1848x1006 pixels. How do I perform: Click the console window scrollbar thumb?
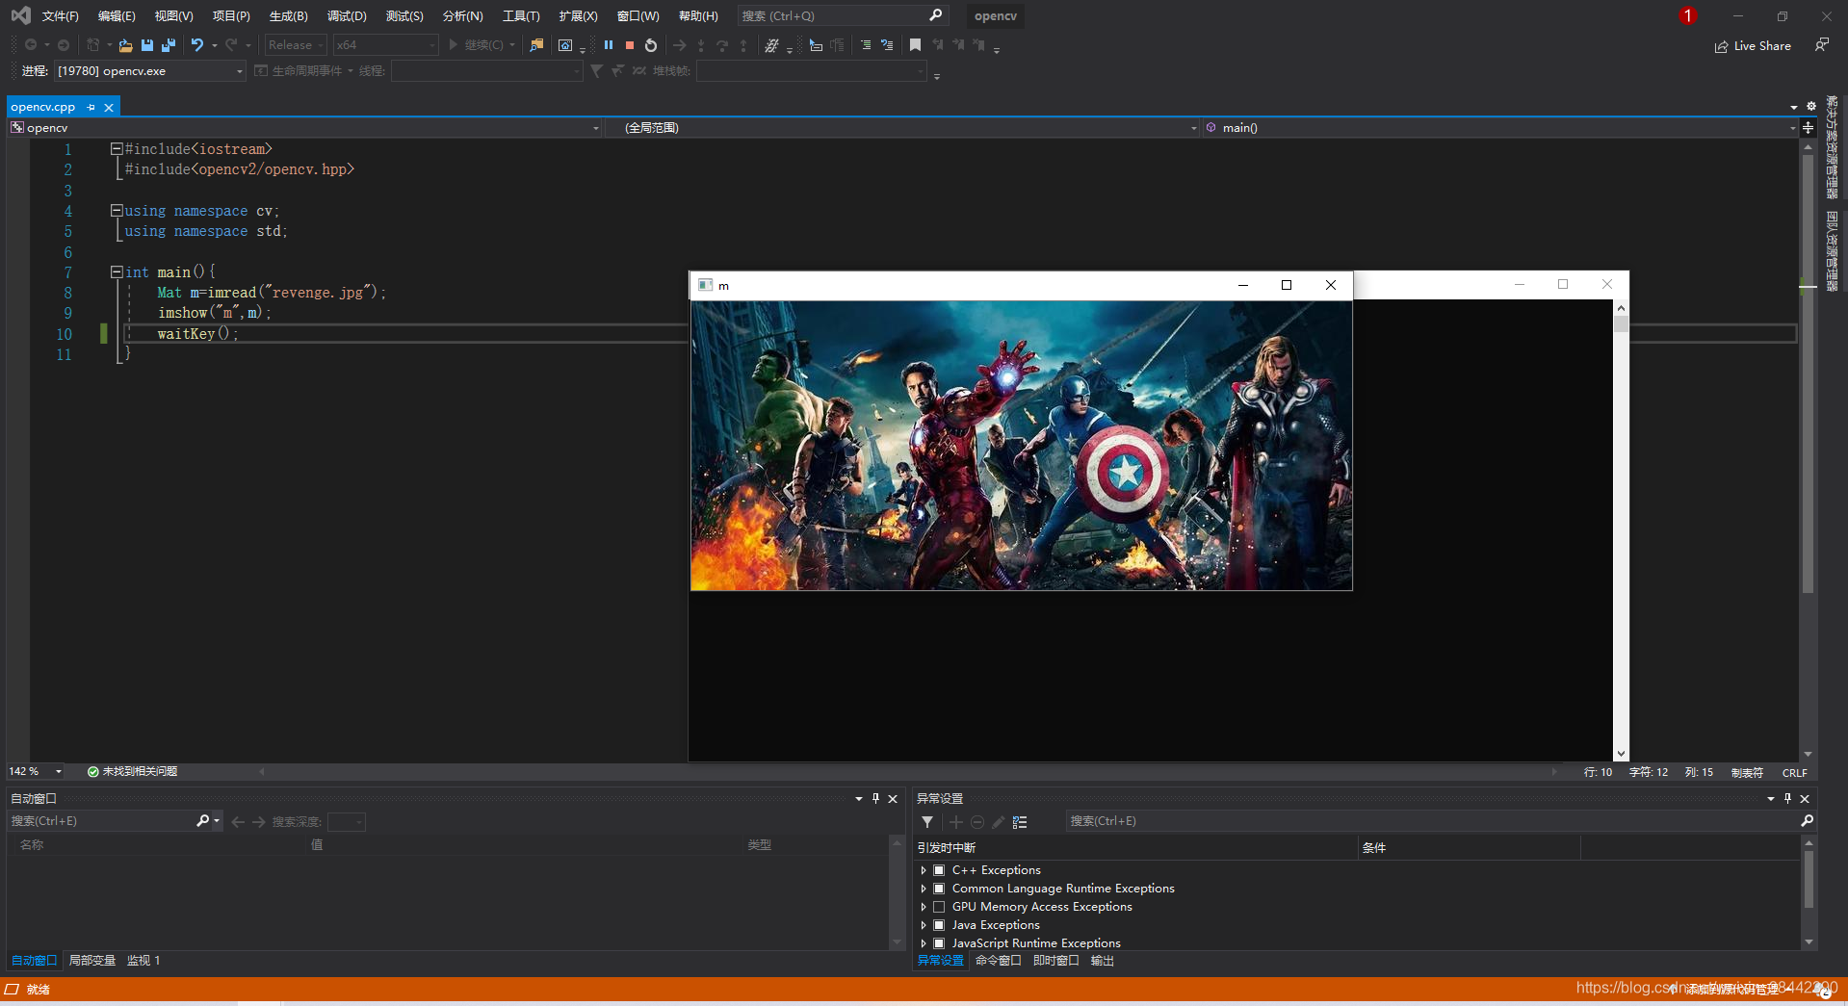tap(1621, 323)
